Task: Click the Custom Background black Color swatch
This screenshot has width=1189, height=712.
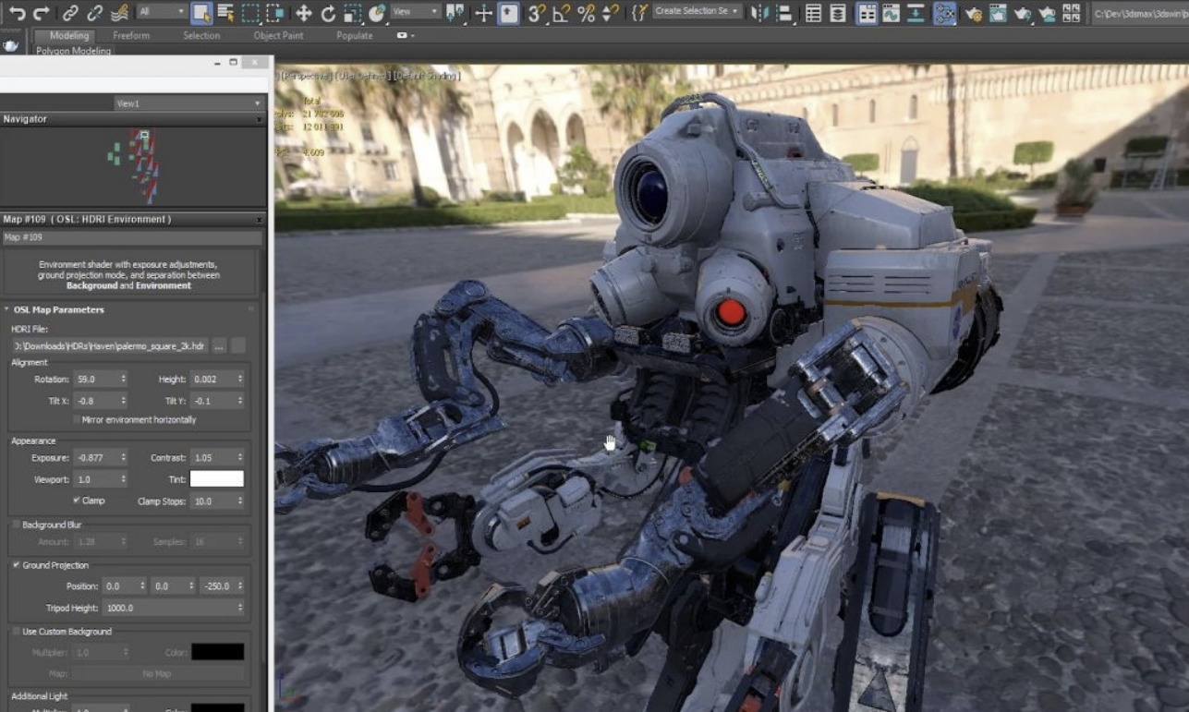Action: [218, 652]
